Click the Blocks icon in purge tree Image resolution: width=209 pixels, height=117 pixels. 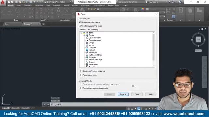pos(87,35)
